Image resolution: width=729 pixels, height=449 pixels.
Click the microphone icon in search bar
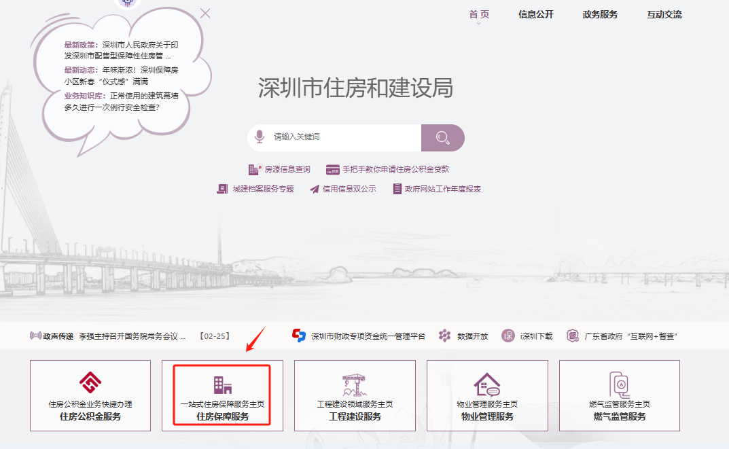pos(260,137)
